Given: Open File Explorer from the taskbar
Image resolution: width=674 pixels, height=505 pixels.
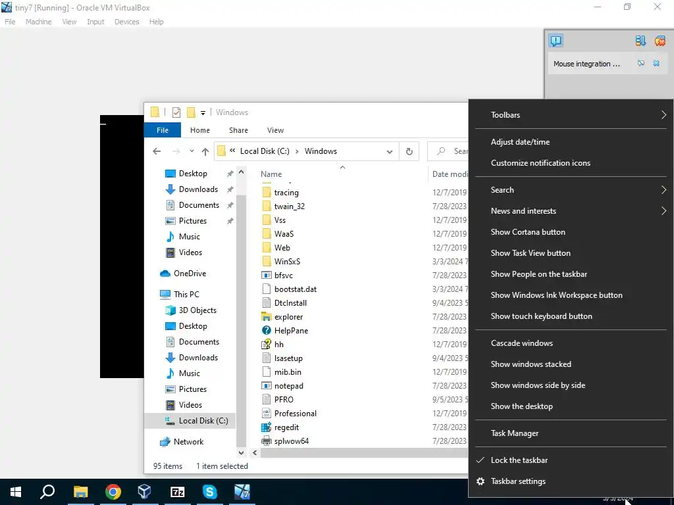Looking at the screenshot, I should point(80,492).
